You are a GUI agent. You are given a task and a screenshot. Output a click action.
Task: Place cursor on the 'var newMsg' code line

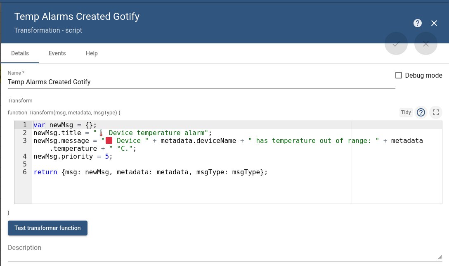pos(65,125)
